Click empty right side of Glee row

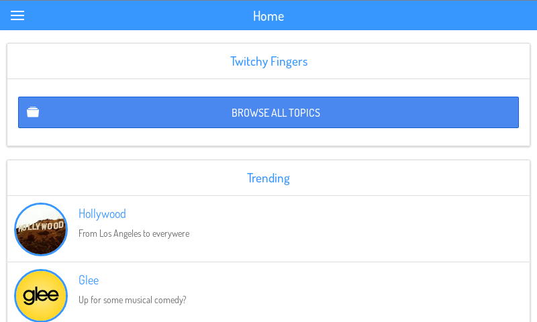[403, 293]
